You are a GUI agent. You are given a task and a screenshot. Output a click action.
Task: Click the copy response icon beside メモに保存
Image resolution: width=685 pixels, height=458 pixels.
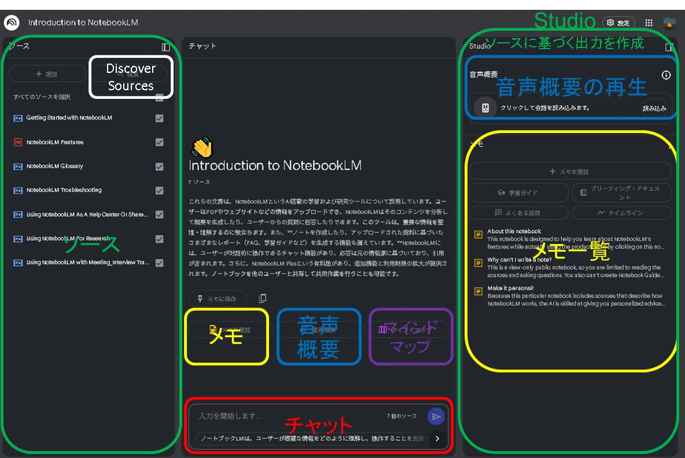click(262, 298)
